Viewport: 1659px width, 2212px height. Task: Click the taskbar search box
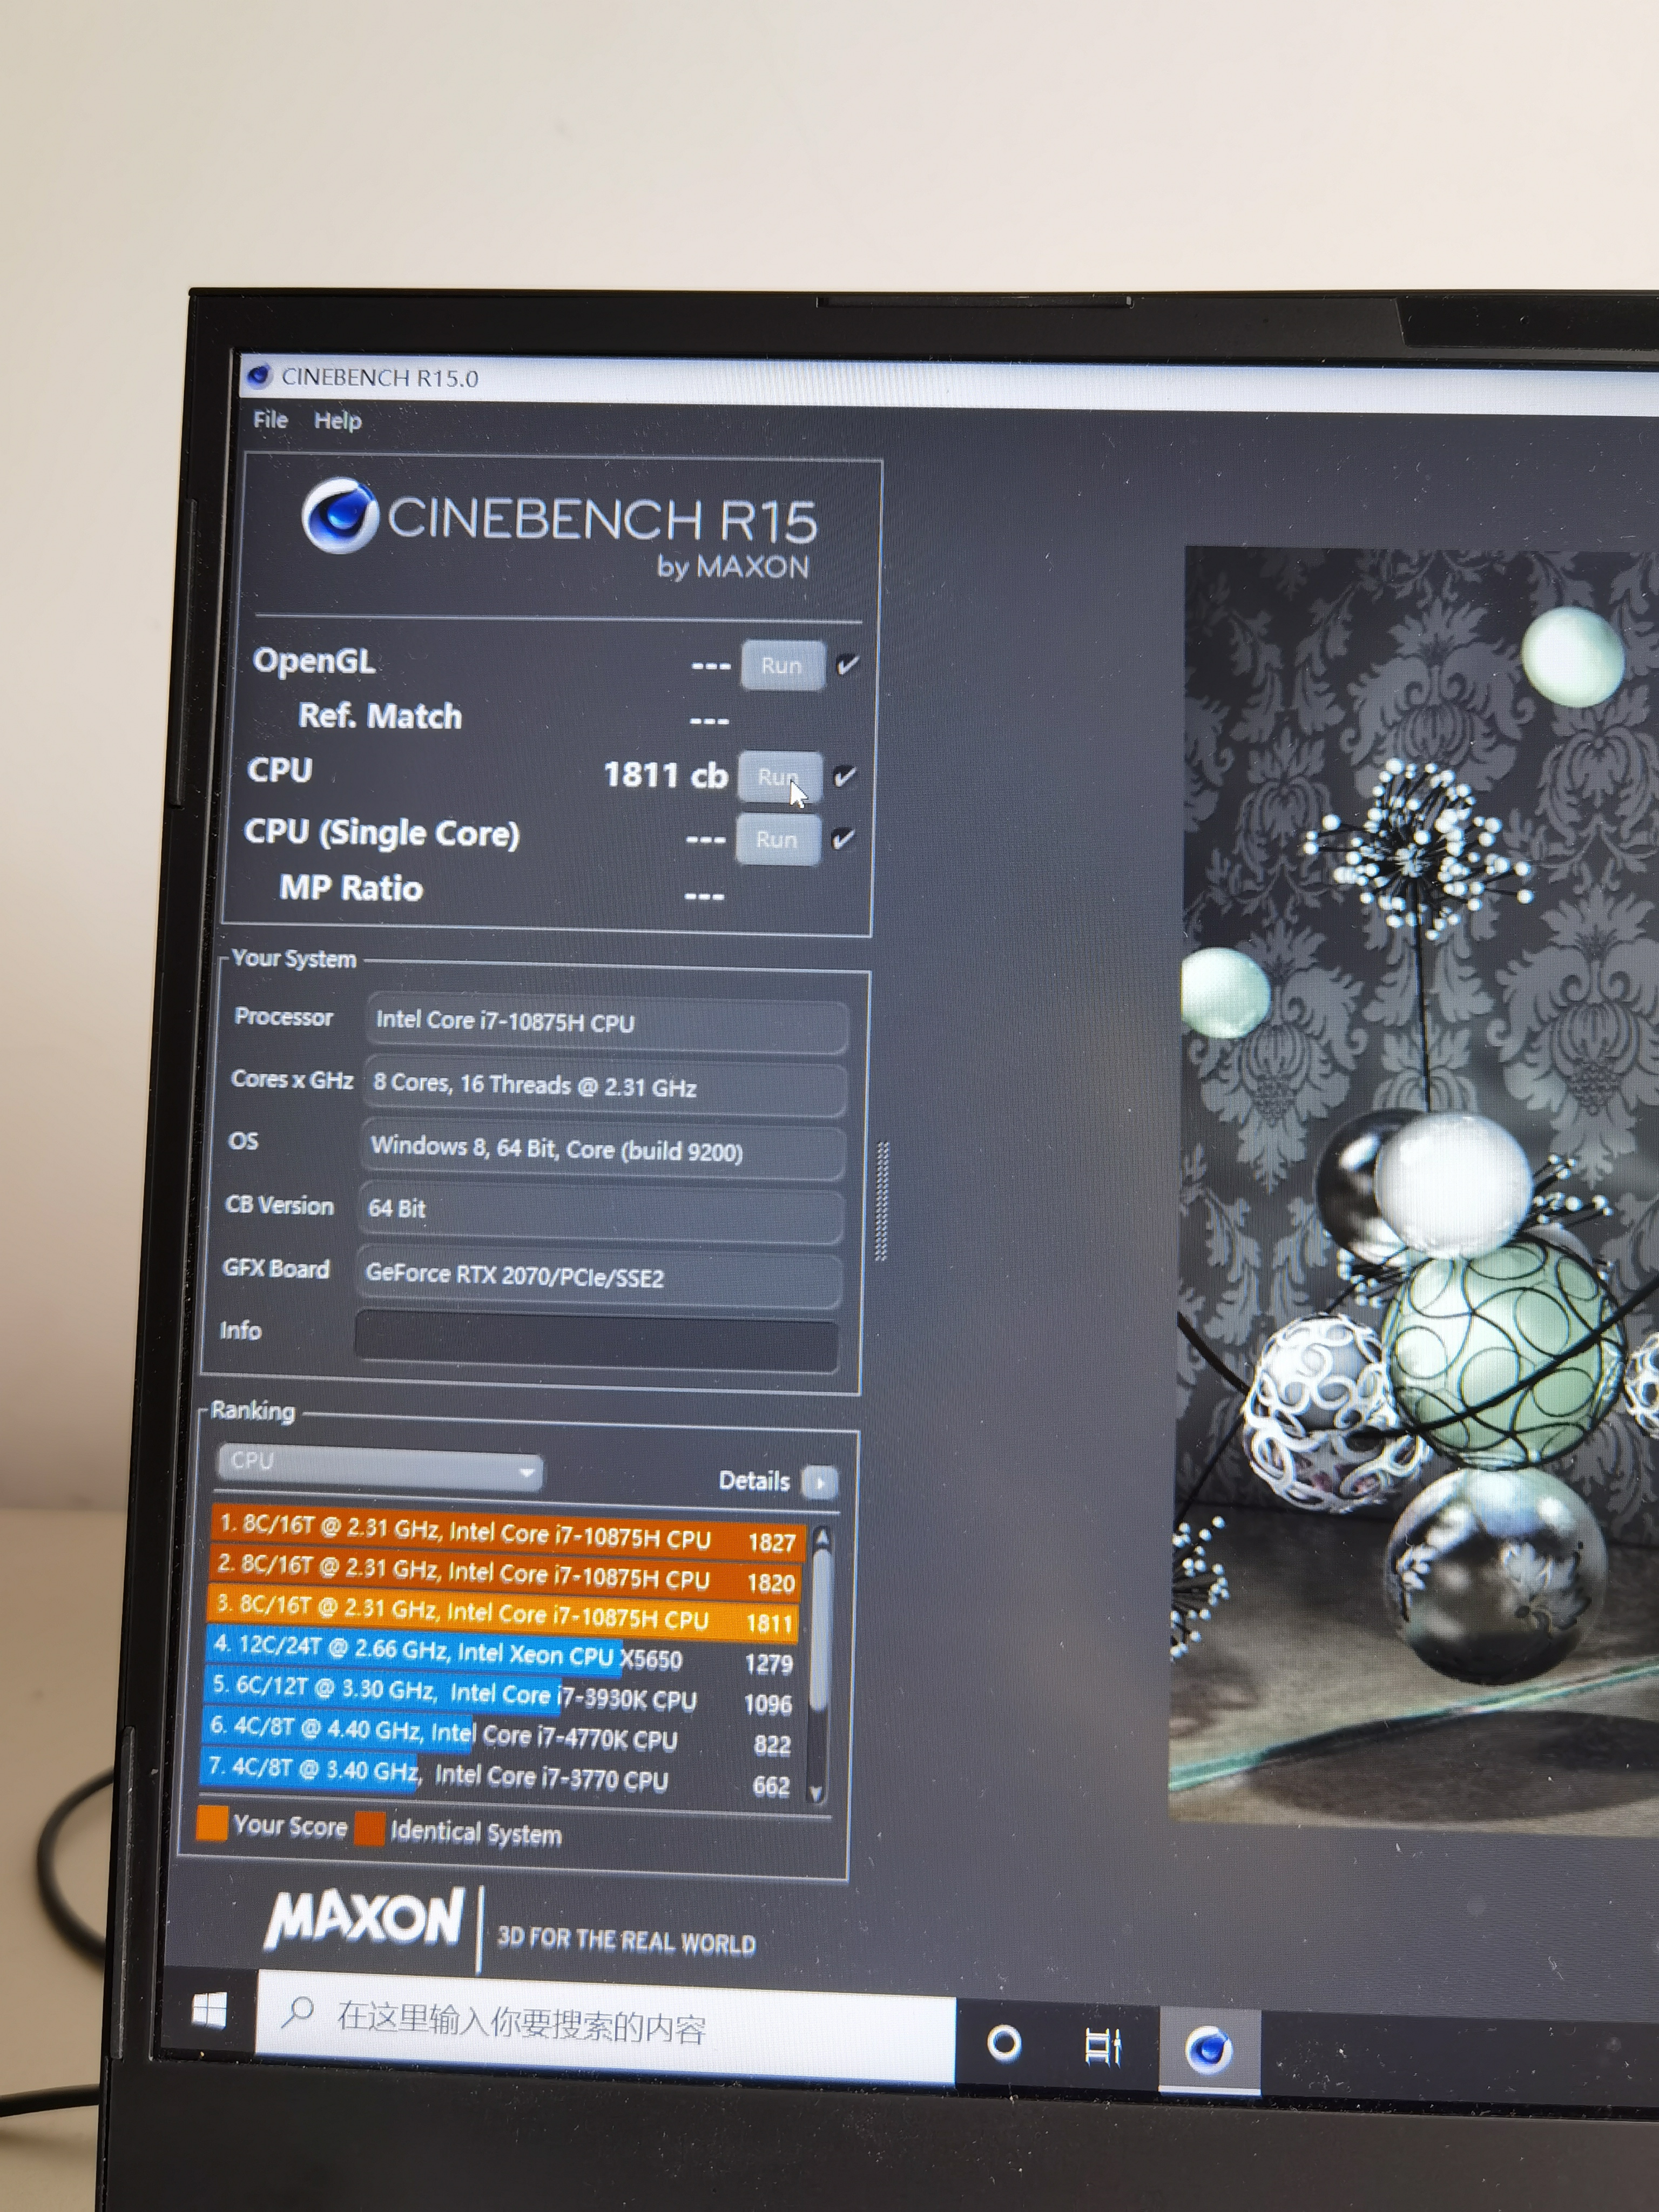[606, 2027]
